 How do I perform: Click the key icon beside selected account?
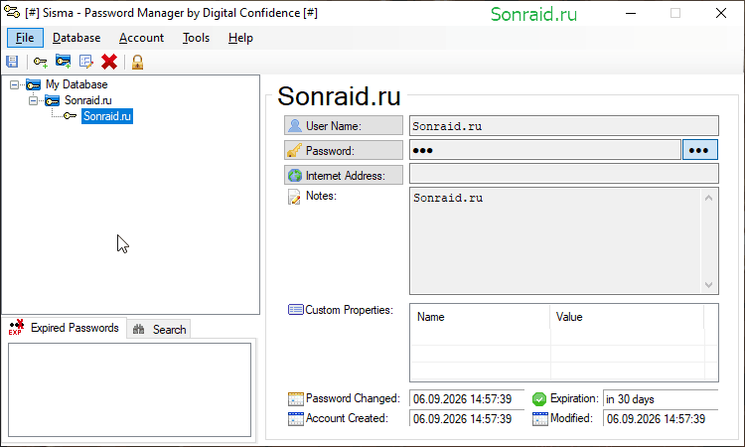tap(70, 116)
